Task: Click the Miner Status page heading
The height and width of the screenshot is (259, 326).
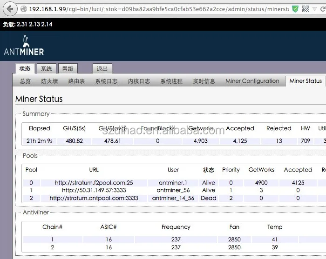Action: (39, 99)
